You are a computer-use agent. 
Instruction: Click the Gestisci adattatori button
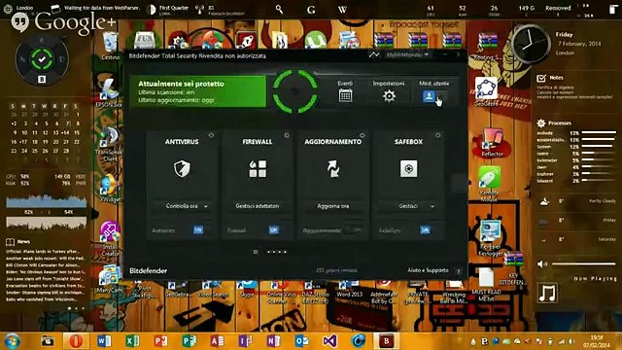pos(258,206)
